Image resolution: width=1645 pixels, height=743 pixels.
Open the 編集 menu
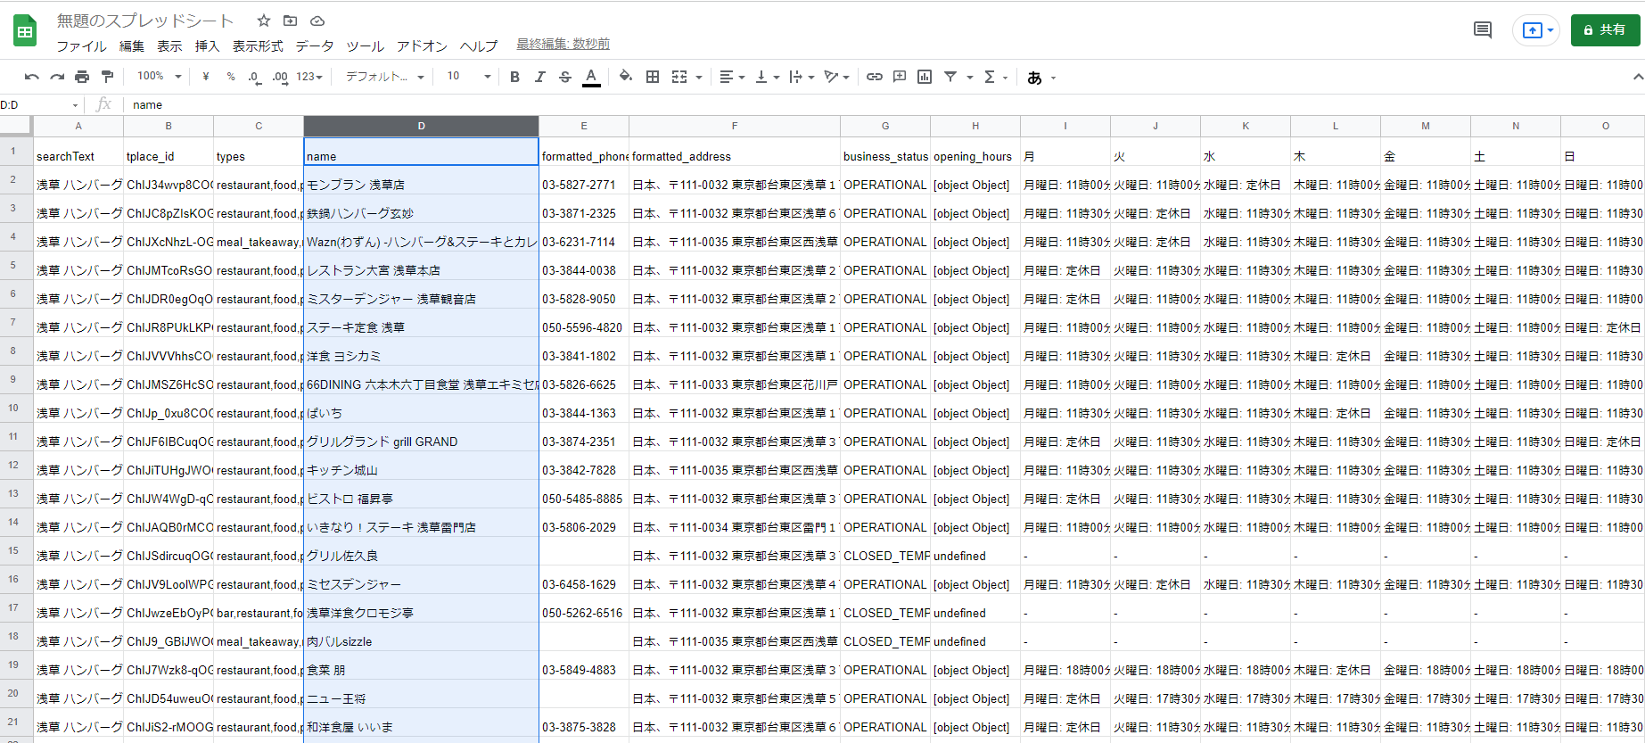coord(132,45)
